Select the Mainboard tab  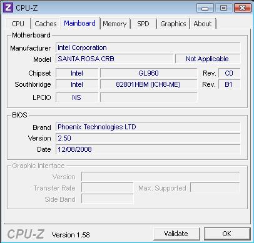pyautogui.click(x=79, y=23)
